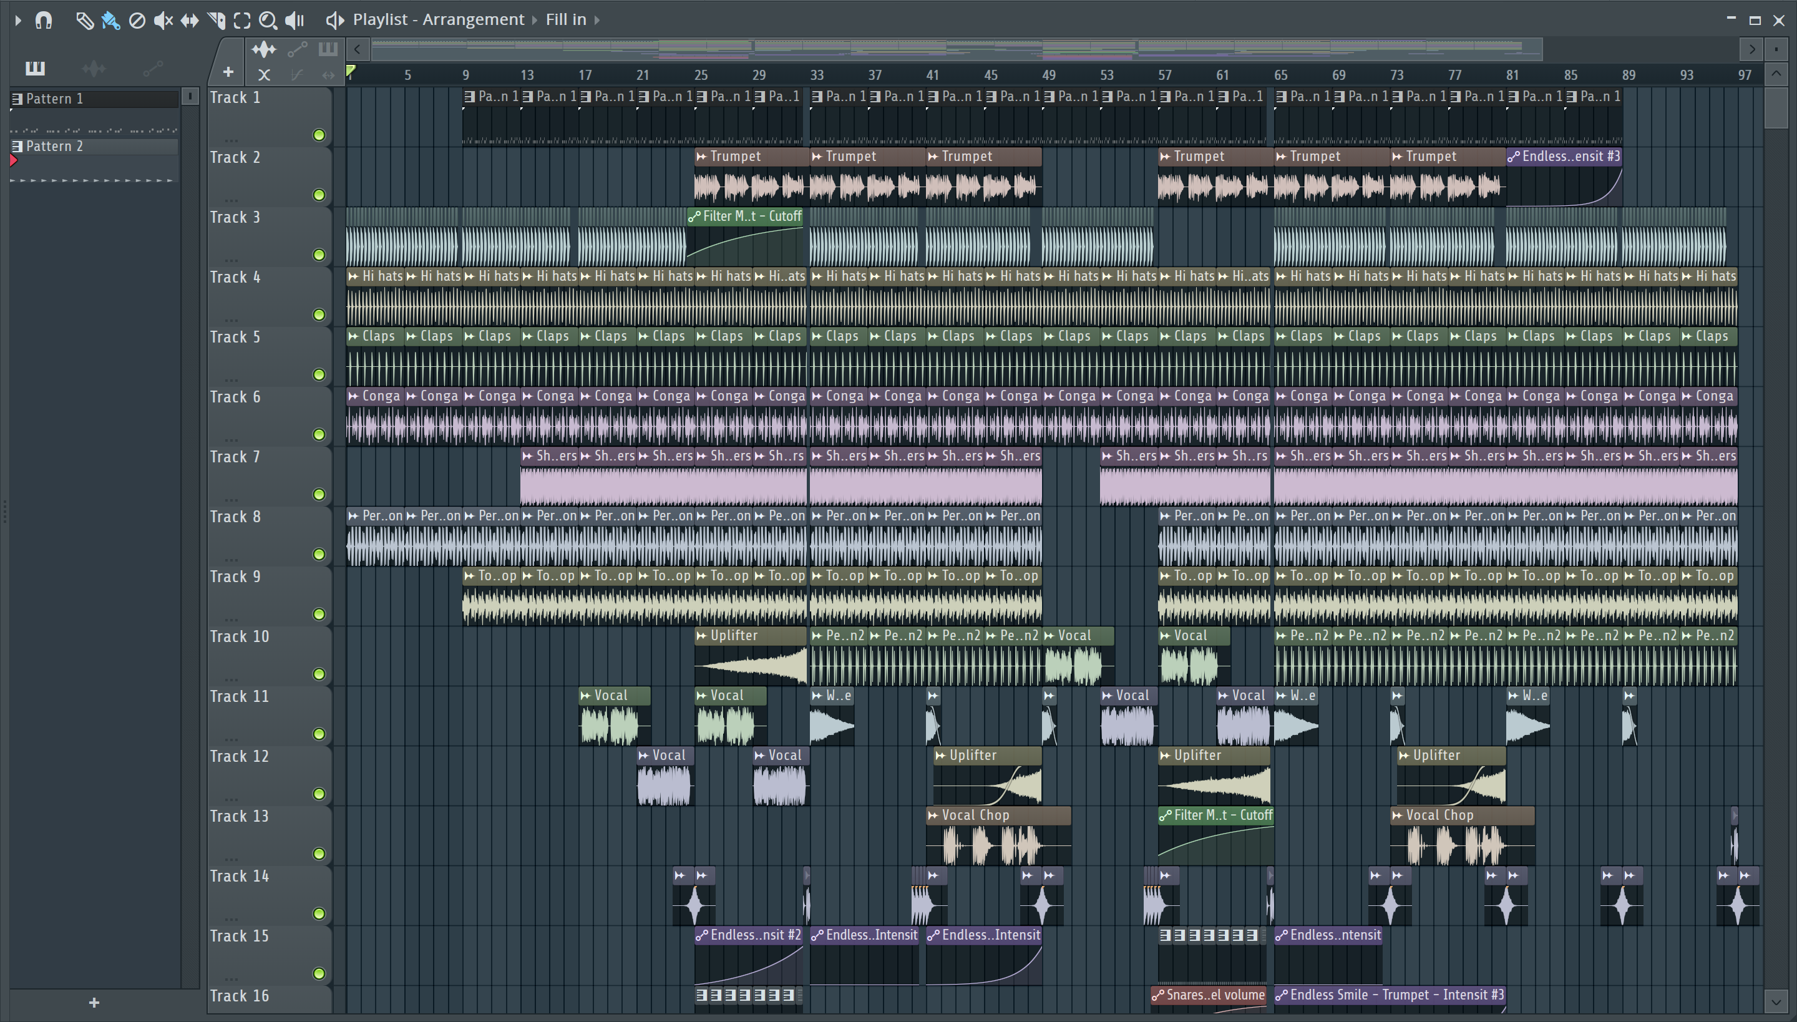Select the Mute speaker-x tool
This screenshot has height=1022, width=1797.
163,21
